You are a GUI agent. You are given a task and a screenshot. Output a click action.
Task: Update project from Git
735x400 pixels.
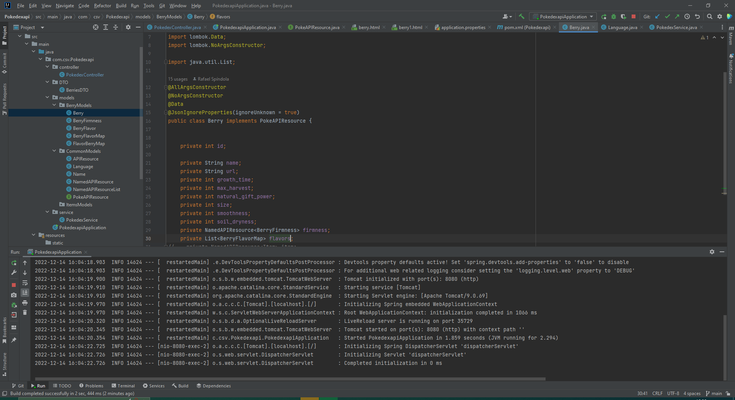tap(658, 16)
